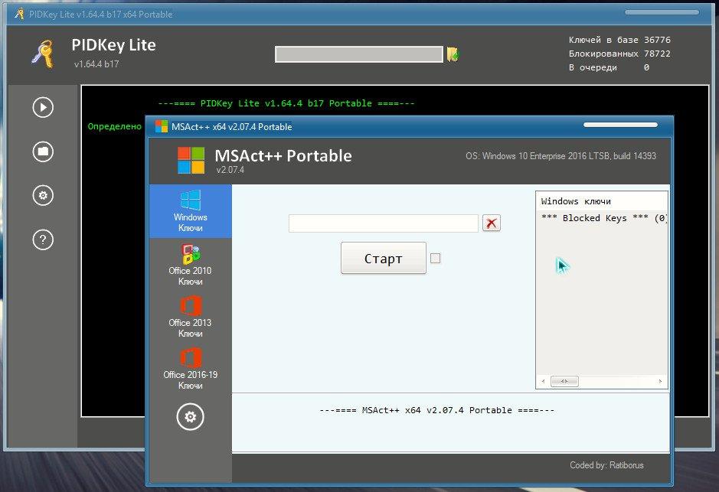This screenshot has width=719, height=492.
Task: Click the MSAct++ Windows logo in header
Action: click(x=191, y=161)
